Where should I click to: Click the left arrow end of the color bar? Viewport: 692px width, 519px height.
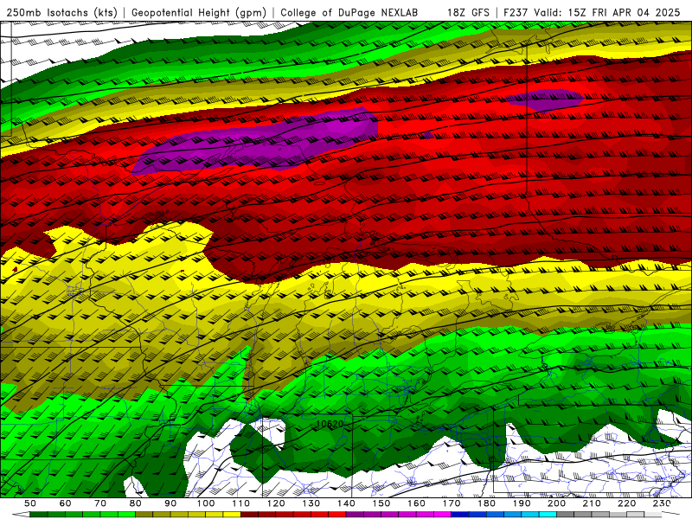click(21, 515)
